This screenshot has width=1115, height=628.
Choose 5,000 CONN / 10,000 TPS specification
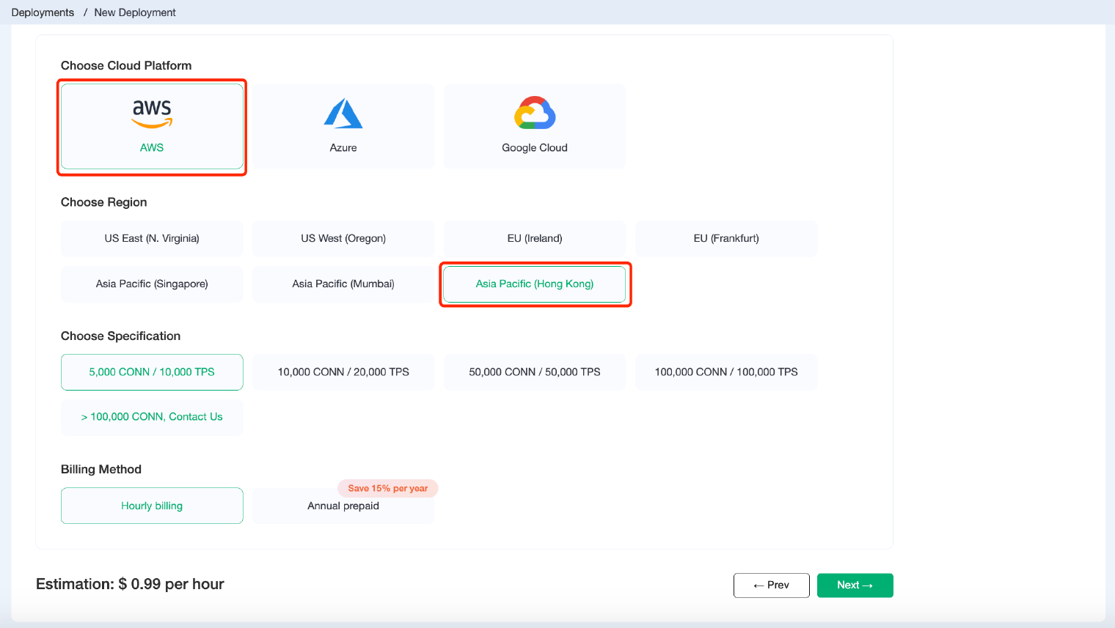pyautogui.click(x=152, y=372)
